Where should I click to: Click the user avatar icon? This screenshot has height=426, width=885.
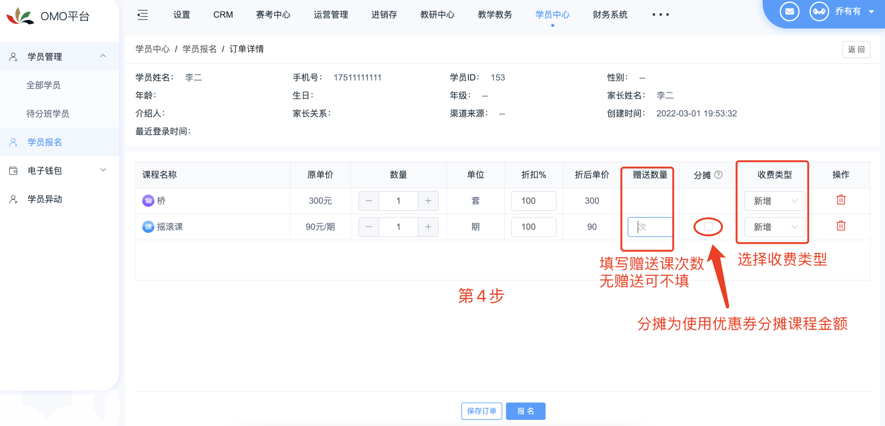[819, 12]
